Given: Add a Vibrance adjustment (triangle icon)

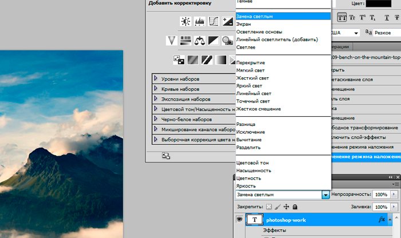Looking at the screenshot, I should (x=171, y=40).
